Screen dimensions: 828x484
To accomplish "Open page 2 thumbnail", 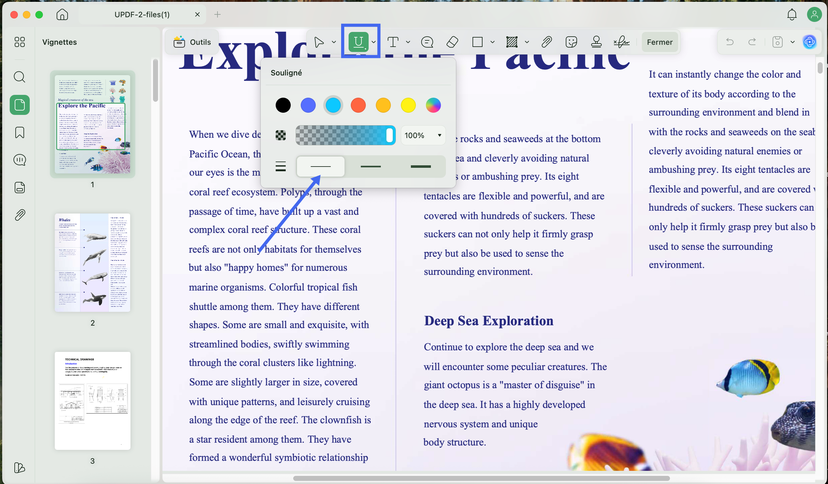I will [x=92, y=262].
